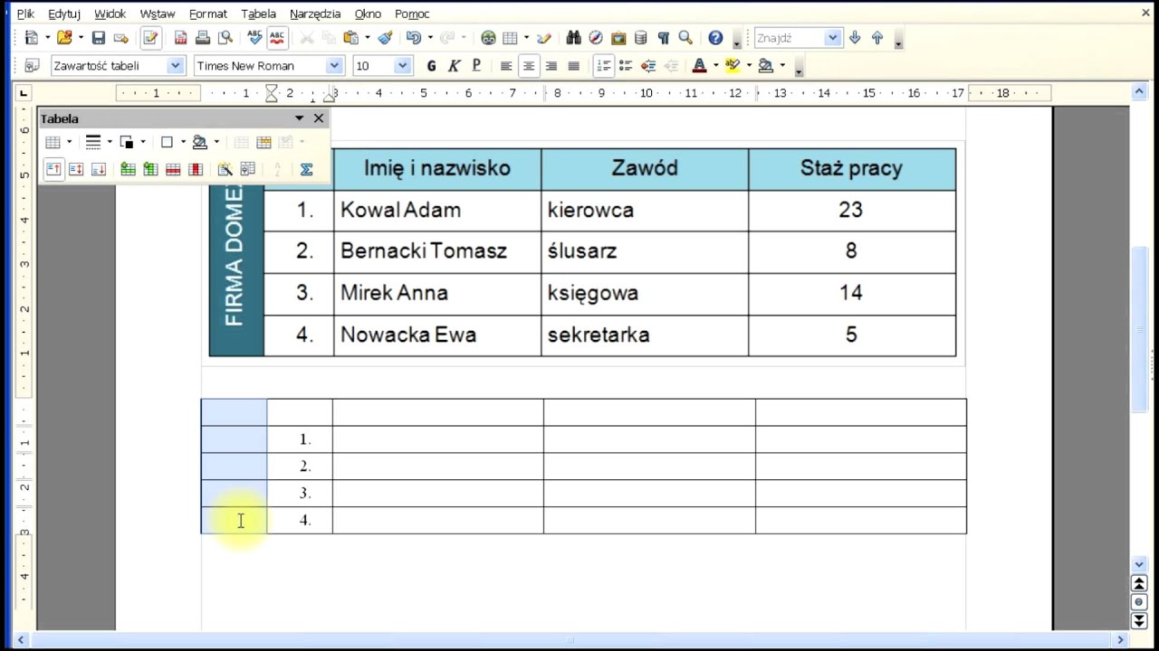Click the Print icon

coord(203,38)
